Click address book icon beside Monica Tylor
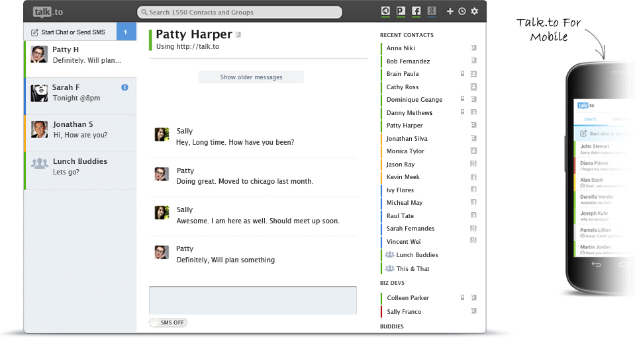Image resolution: width=635 pixels, height=339 pixels. 473,151
